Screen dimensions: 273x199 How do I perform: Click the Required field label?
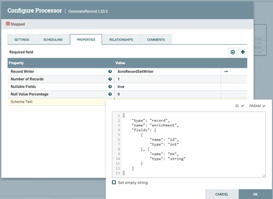21,52
